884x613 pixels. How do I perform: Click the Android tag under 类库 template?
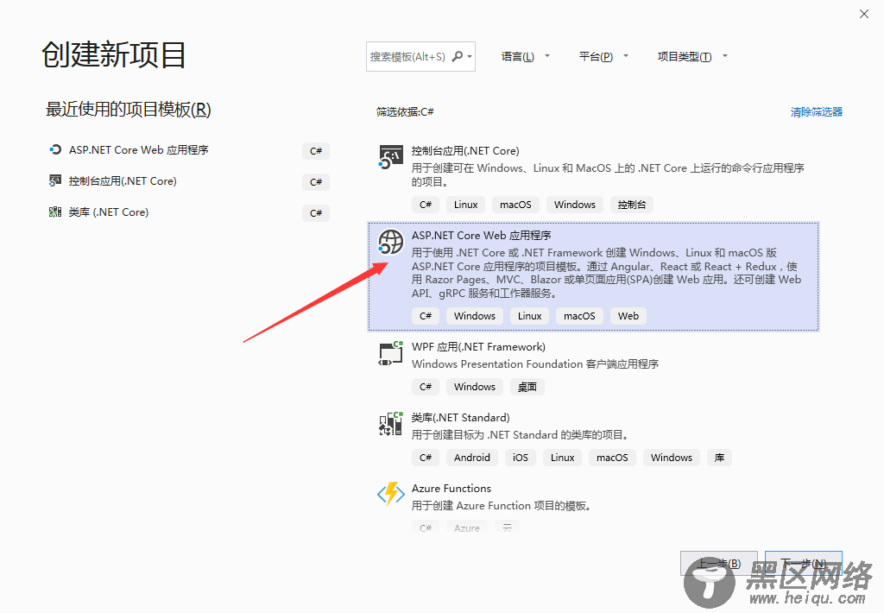tap(472, 458)
